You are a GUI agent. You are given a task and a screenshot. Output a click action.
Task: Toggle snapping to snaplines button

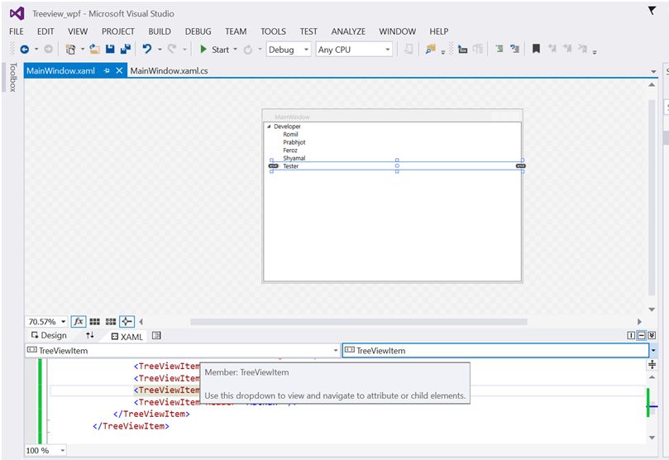pyautogui.click(x=127, y=322)
